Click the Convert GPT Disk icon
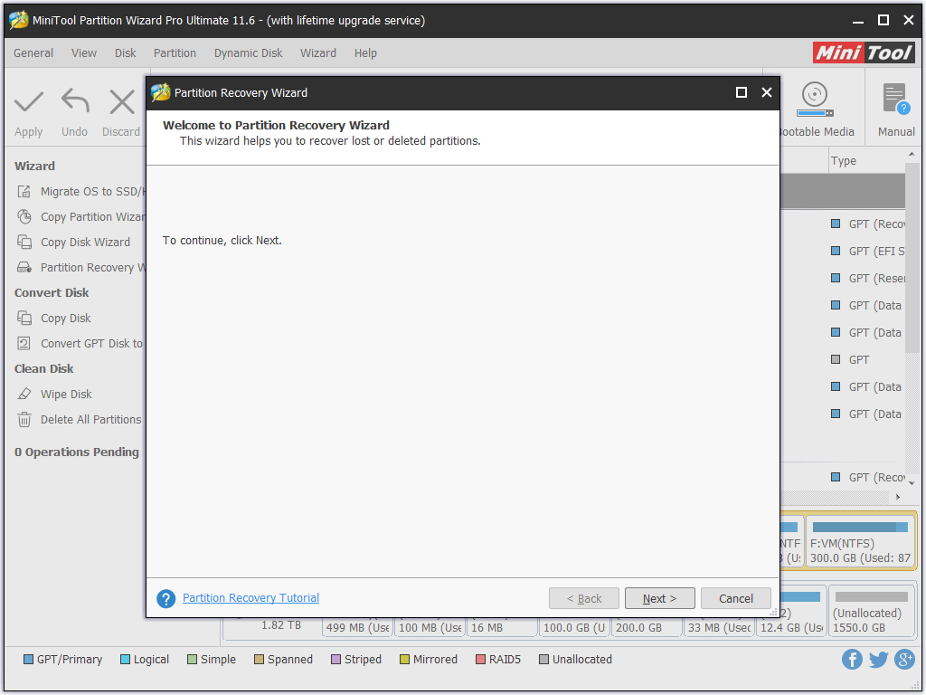This screenshot has height=695, width=926. coord(24,343)
